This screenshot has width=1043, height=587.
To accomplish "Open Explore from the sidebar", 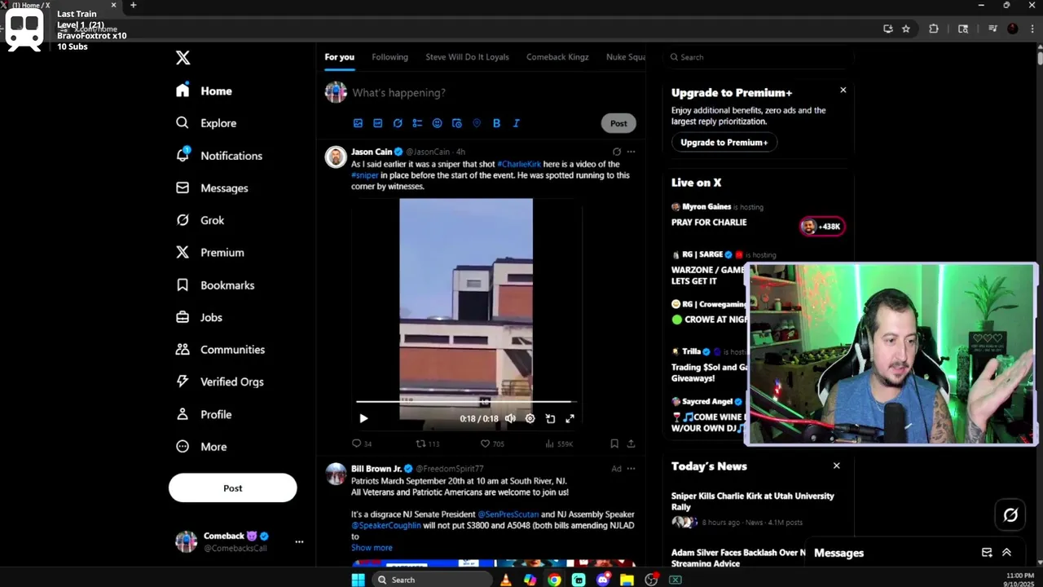I will 206,123.
